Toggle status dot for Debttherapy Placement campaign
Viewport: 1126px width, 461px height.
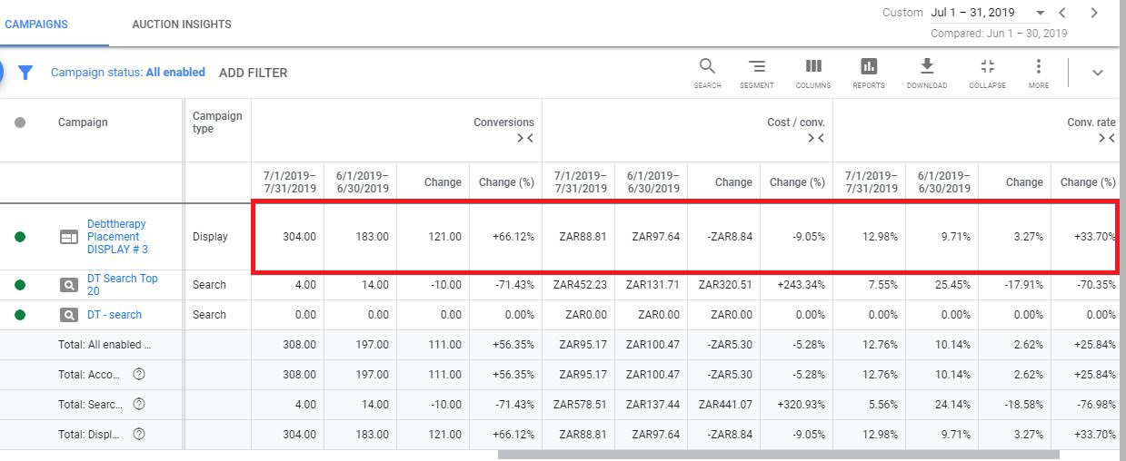tap(20, 237)
